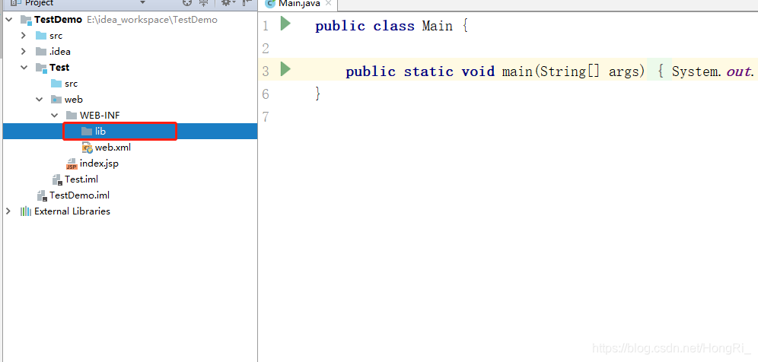The image size is (758, 362).
Task: Open the Project view dropdown
Action: 142,3
